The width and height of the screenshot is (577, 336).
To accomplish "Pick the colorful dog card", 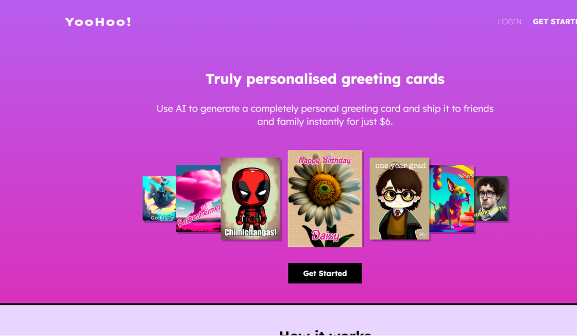I will [451, 198].
